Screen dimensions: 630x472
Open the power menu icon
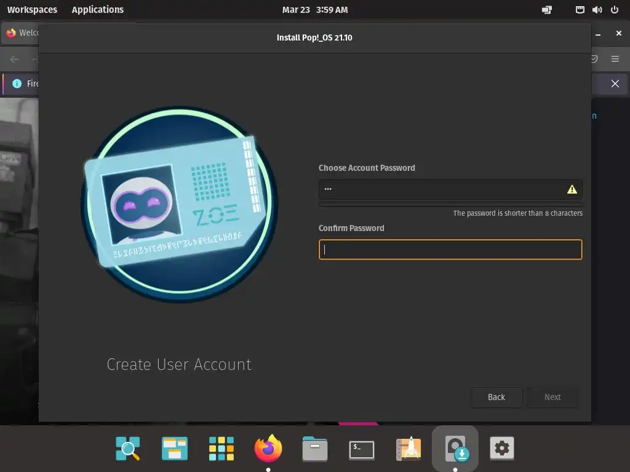pyautogui.click(x=615, y=10)
